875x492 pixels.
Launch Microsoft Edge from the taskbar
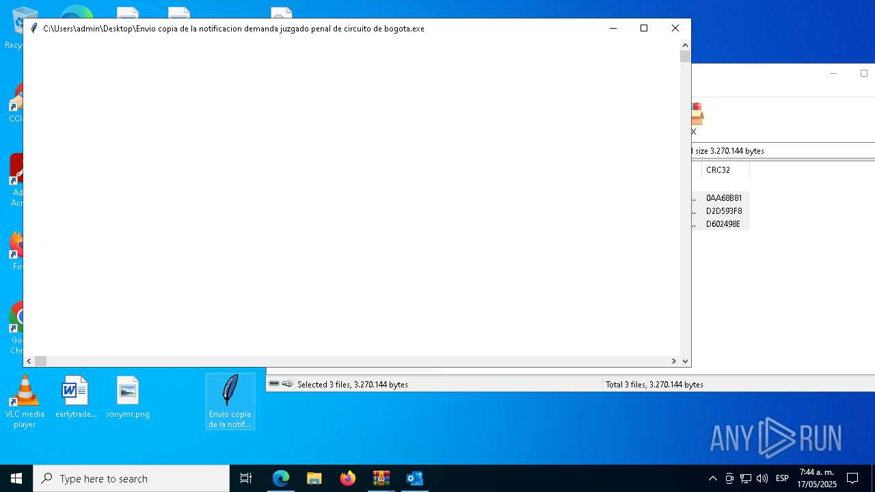click(281, 478)
